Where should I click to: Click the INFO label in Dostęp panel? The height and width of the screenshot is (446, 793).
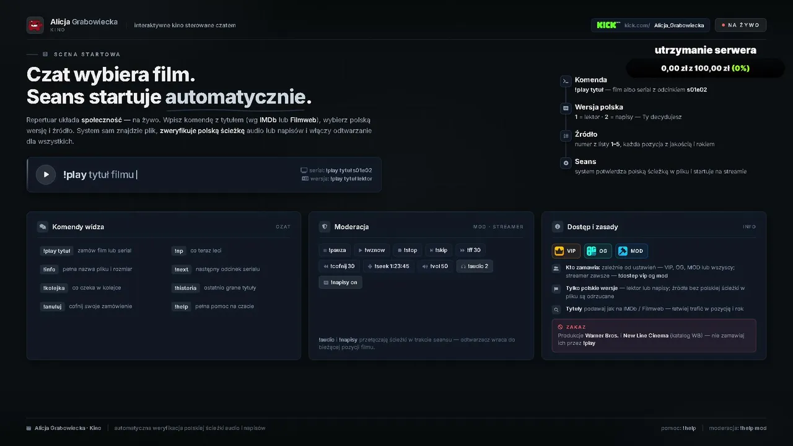750,227
